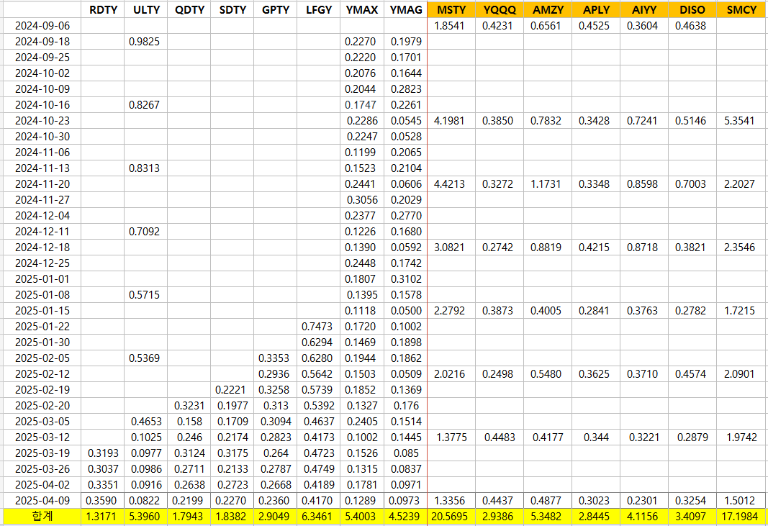768x526 pixels.
Task: Select ULTY value 0.4653
Action: point(146,422)
